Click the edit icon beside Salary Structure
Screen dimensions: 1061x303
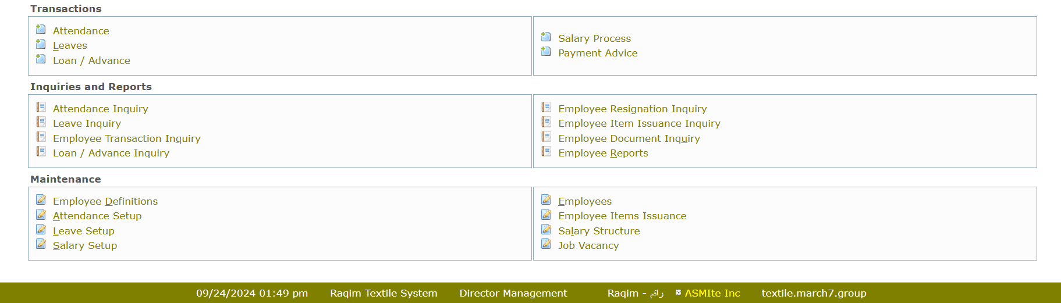(546, 229)
